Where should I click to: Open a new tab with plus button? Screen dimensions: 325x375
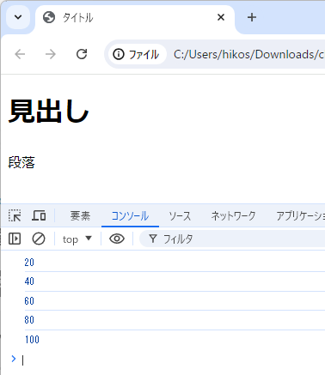(252, 17)
